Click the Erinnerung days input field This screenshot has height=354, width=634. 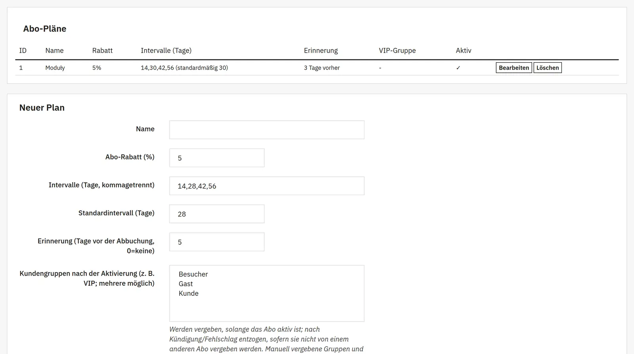(217, 242)
